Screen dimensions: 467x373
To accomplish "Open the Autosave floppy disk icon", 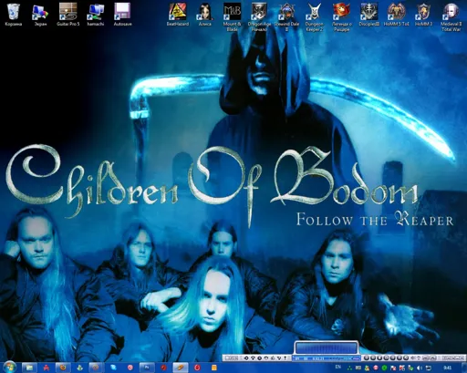I will coord(122,15).
